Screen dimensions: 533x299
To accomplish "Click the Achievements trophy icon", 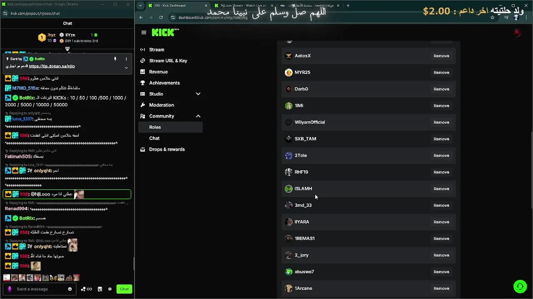I will click(143, 83).
